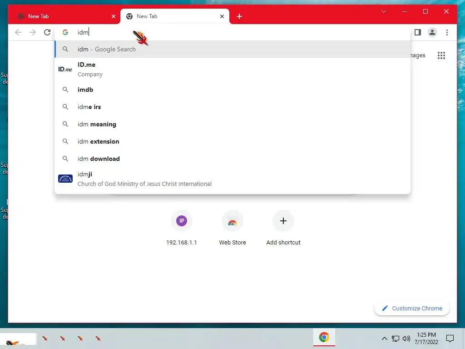
Task: Open the profile avatar icon
Action: (x=432, y=32)
